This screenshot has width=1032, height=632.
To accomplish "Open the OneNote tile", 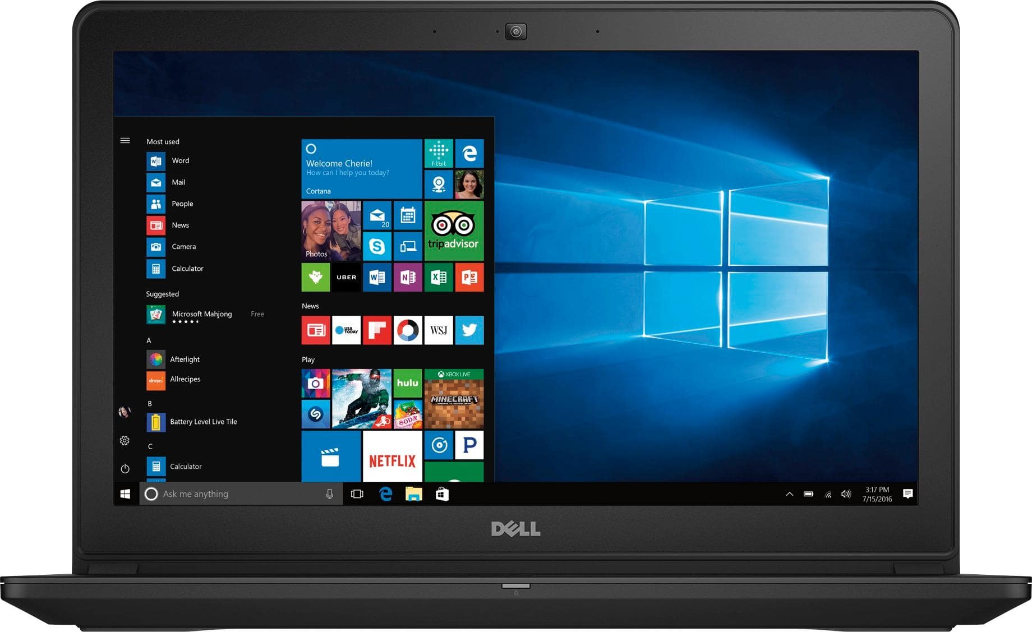I will pyautogui.click(x=408, y=277).
